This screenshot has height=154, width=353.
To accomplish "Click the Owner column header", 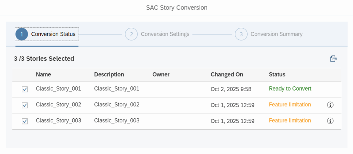I will [x=161, y=74].
